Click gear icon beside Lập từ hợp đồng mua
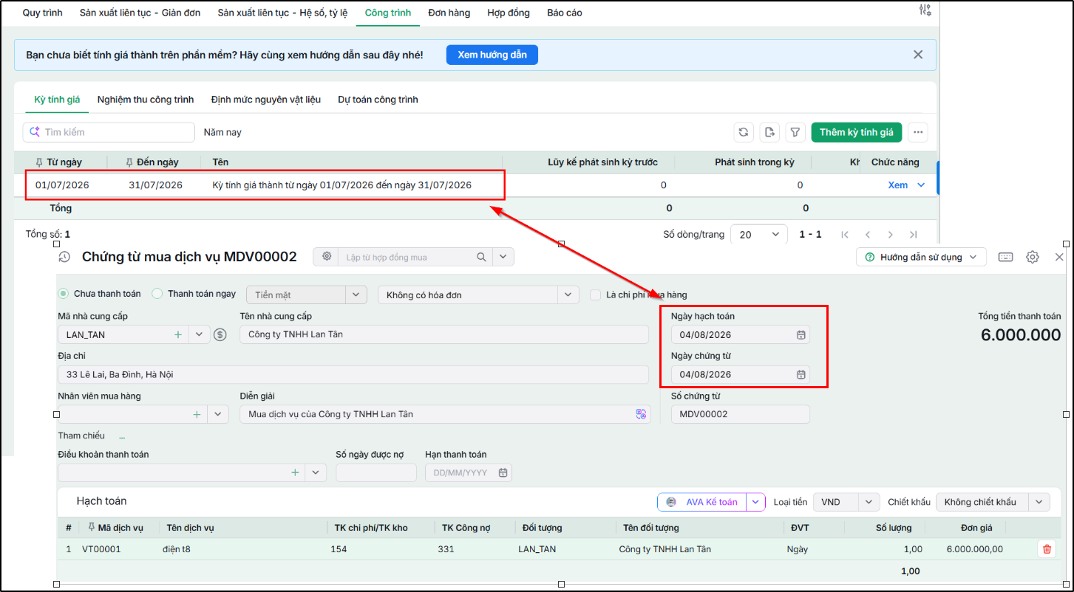 [x=327, y=257]
